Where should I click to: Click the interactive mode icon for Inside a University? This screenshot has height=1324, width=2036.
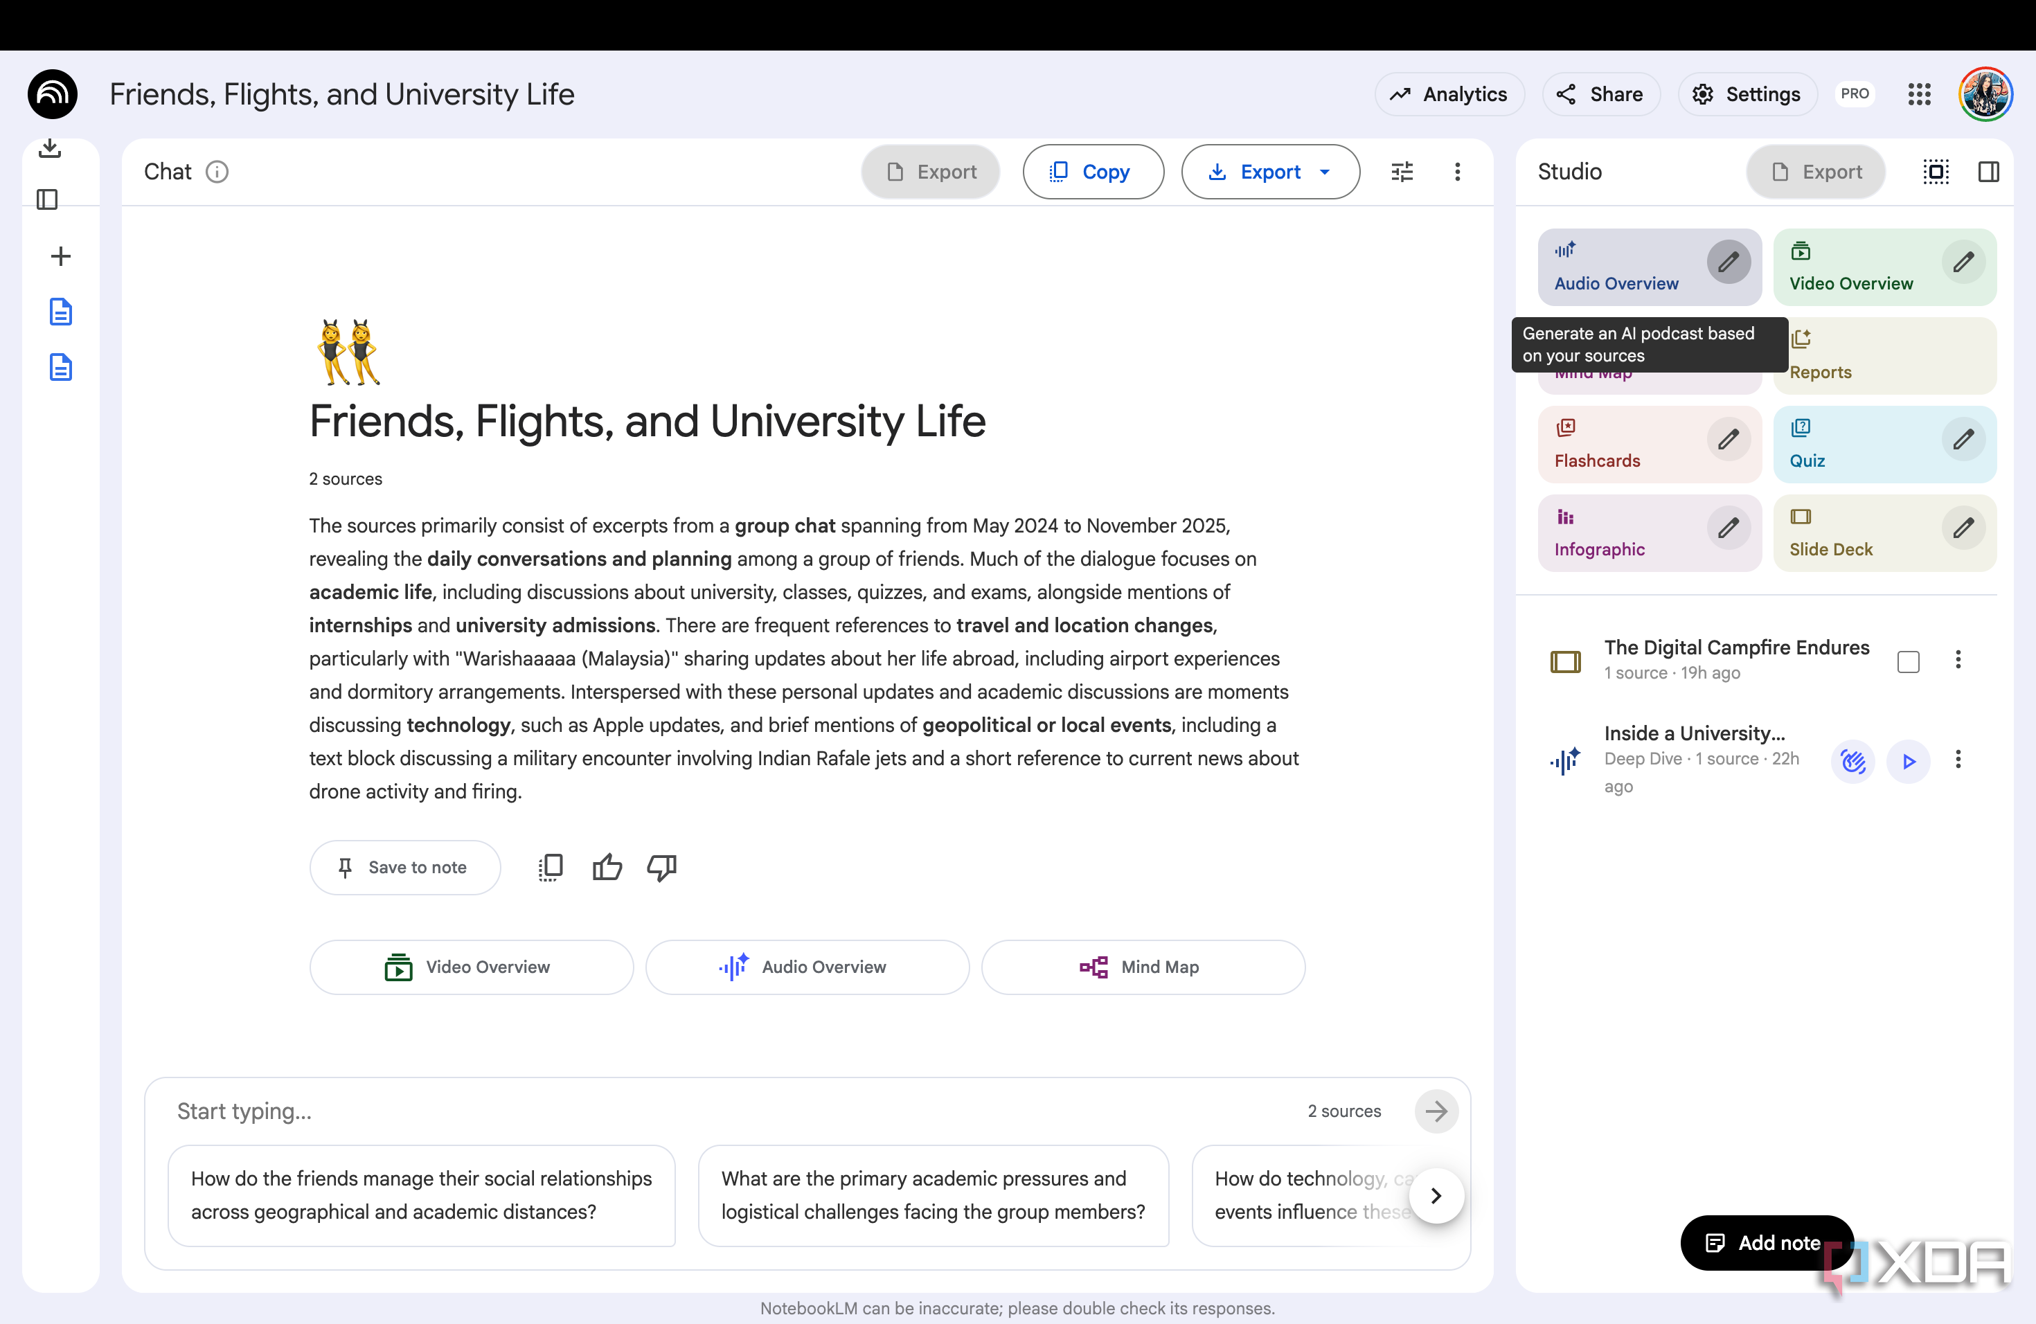pos(1853,760)
